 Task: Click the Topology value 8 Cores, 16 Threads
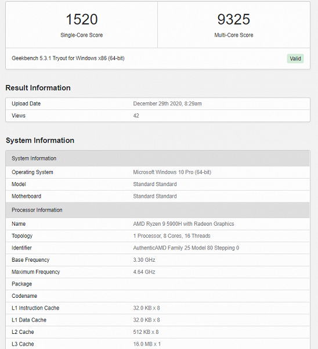click(172, 236)
